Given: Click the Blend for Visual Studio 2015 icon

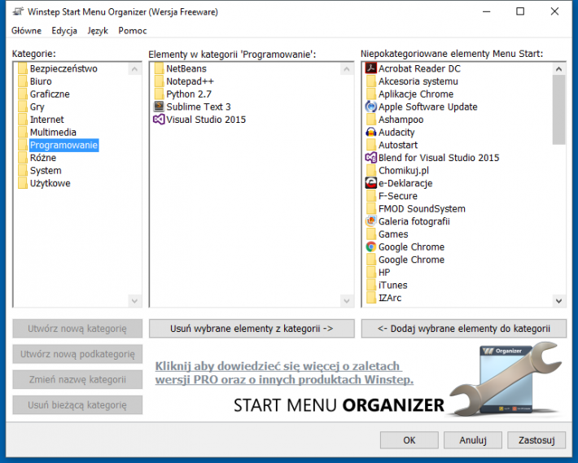Looking at the screenshot, I should pos(371,158).
